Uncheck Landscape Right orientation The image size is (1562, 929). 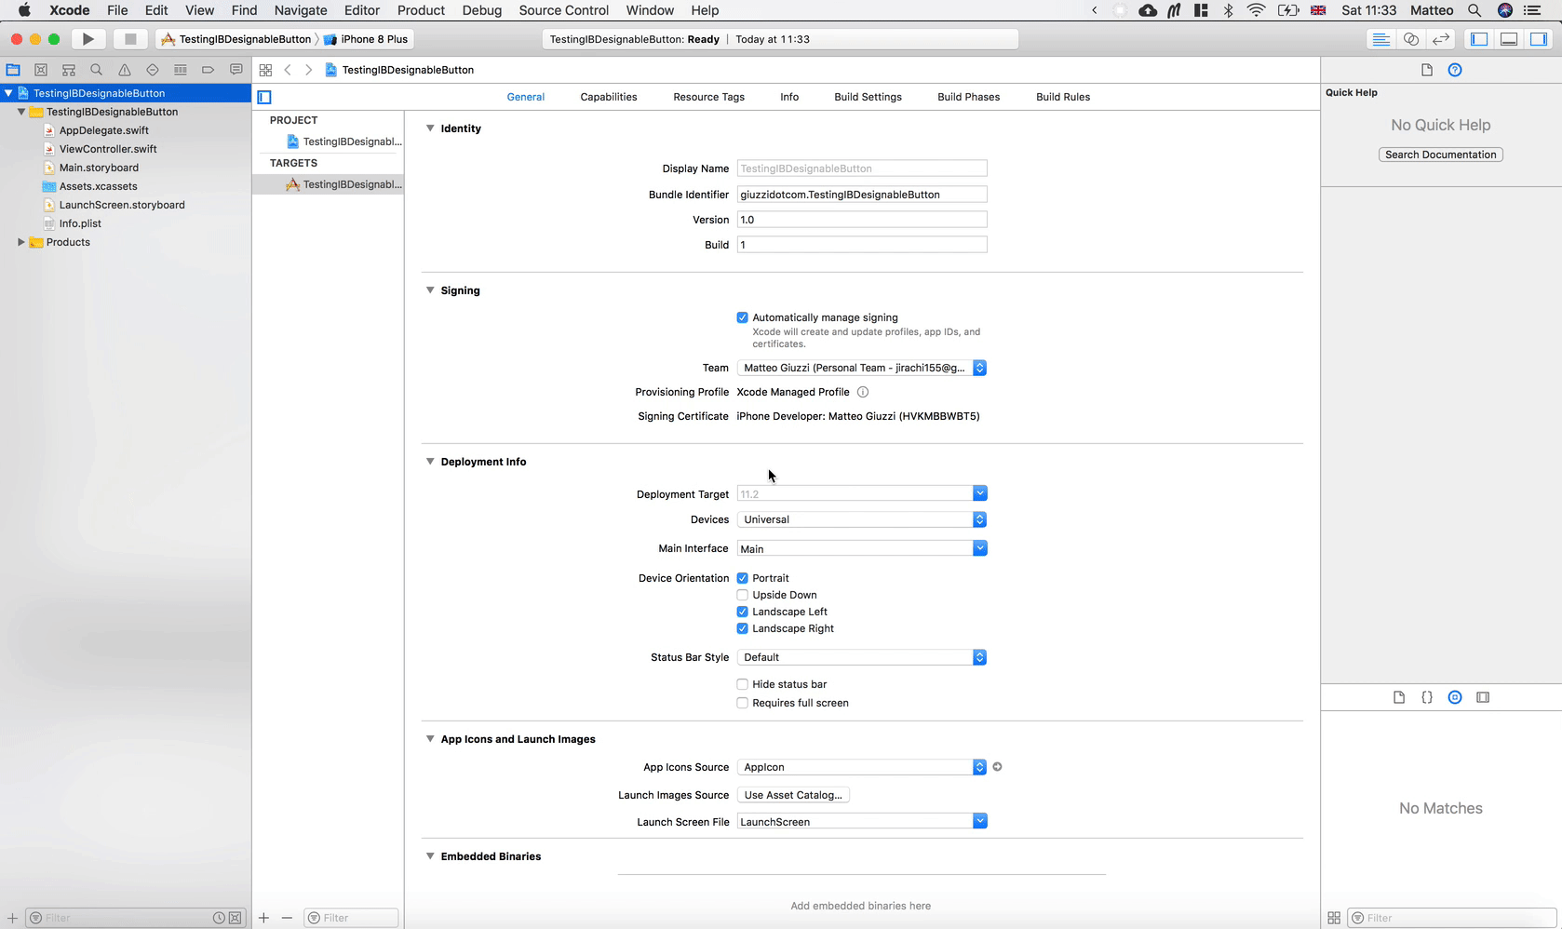tap(742, 628)
